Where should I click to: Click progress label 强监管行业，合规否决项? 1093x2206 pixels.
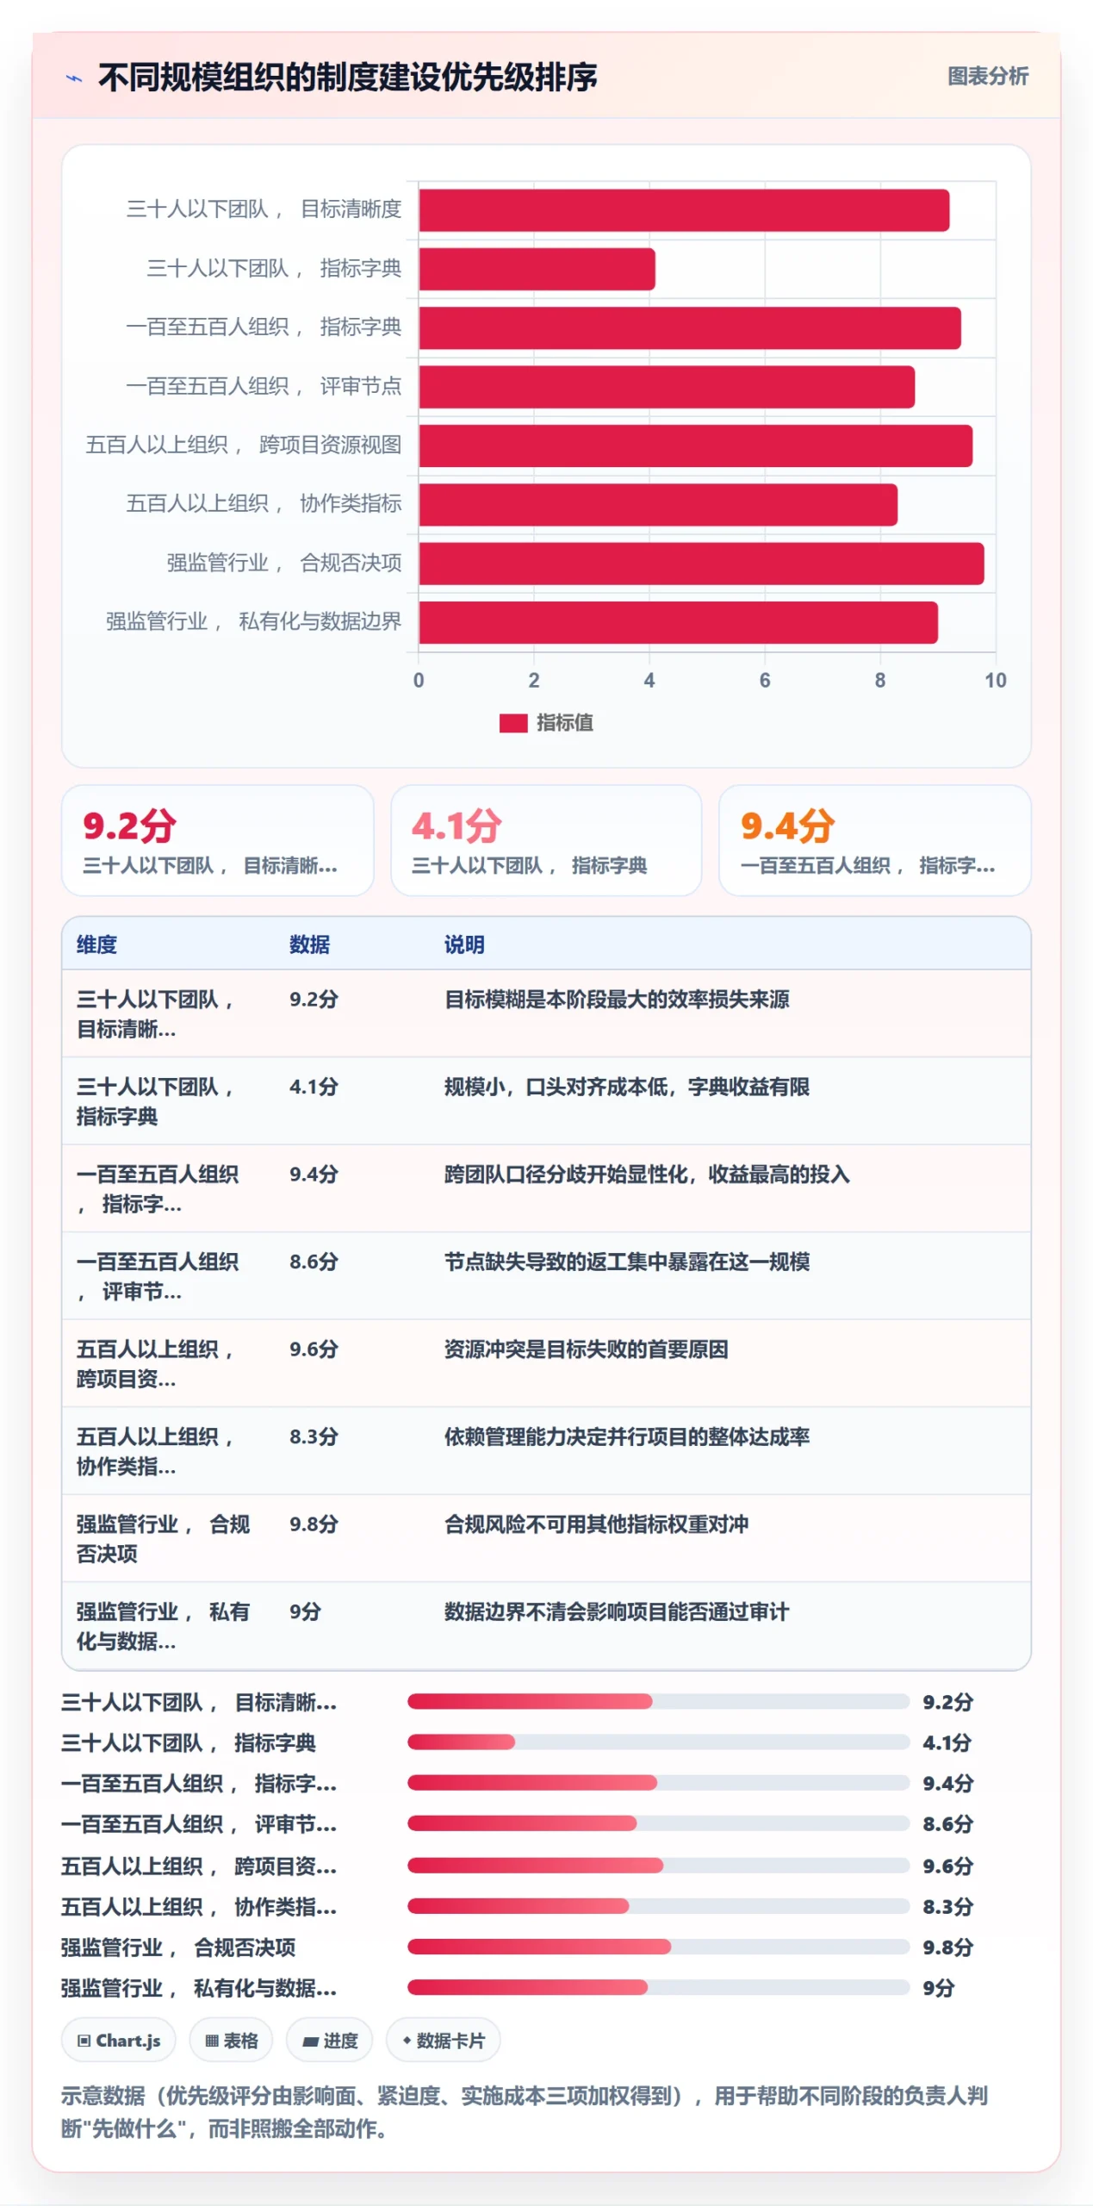178,1947
